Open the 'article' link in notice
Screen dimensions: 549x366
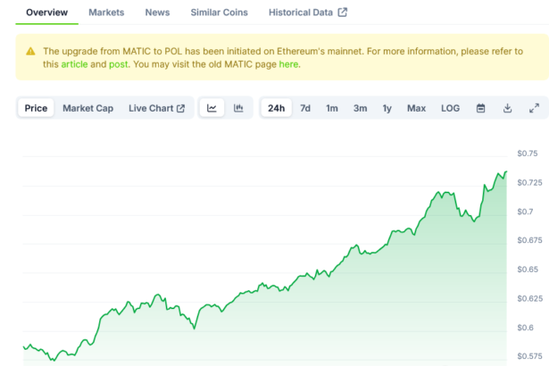(74, 64)
